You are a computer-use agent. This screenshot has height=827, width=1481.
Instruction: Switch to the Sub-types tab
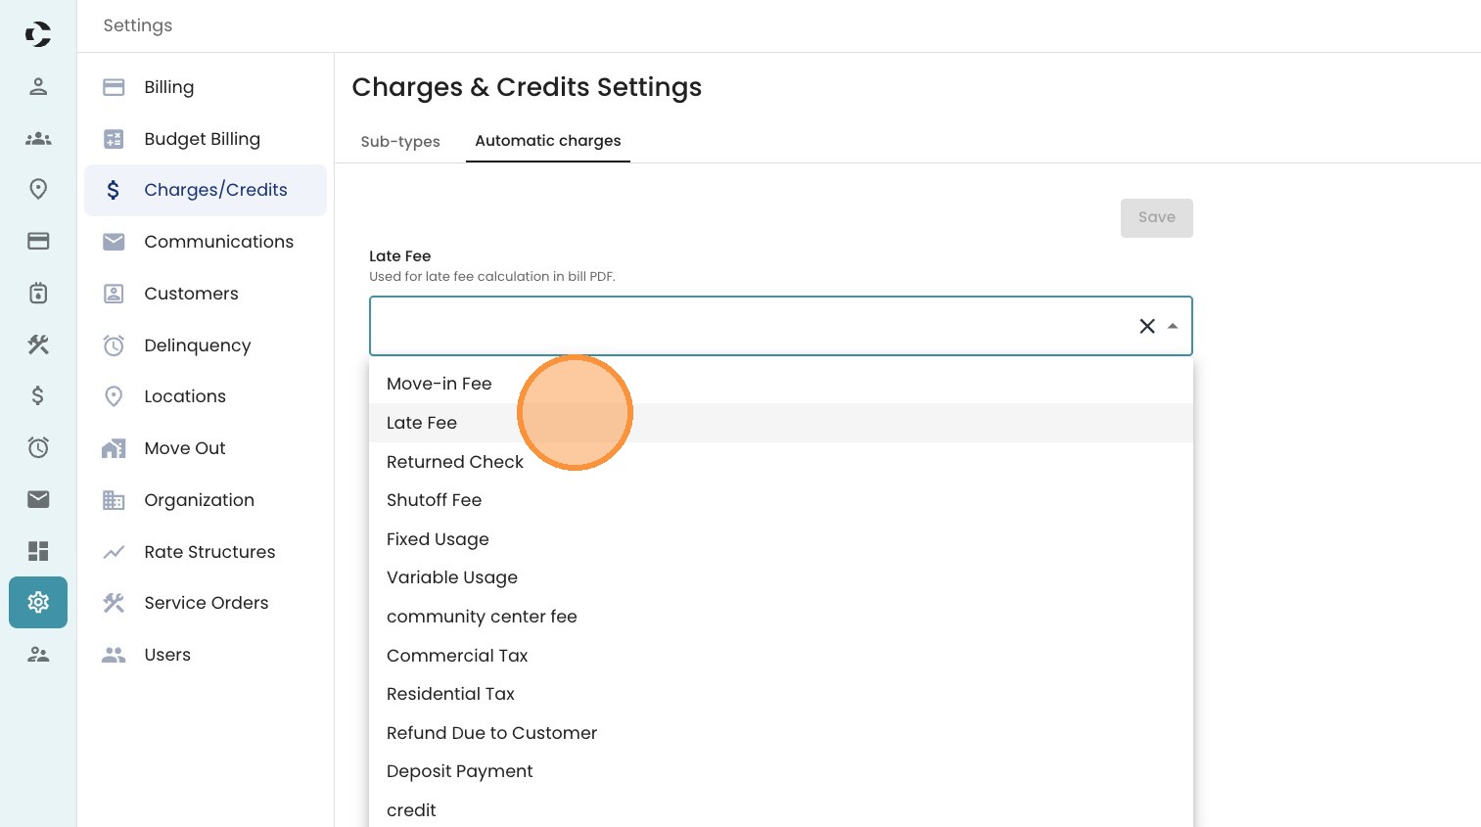(400, 141)
